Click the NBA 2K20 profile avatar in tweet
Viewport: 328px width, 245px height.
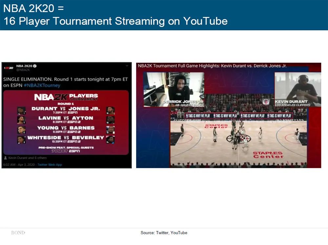click(x=9, y=68)
